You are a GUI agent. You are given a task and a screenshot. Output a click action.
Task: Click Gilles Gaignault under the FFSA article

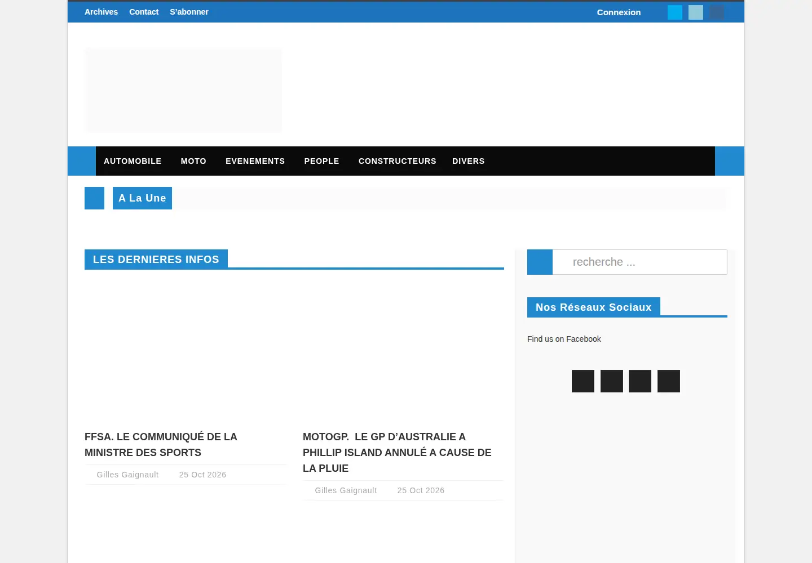pos(127,475)
